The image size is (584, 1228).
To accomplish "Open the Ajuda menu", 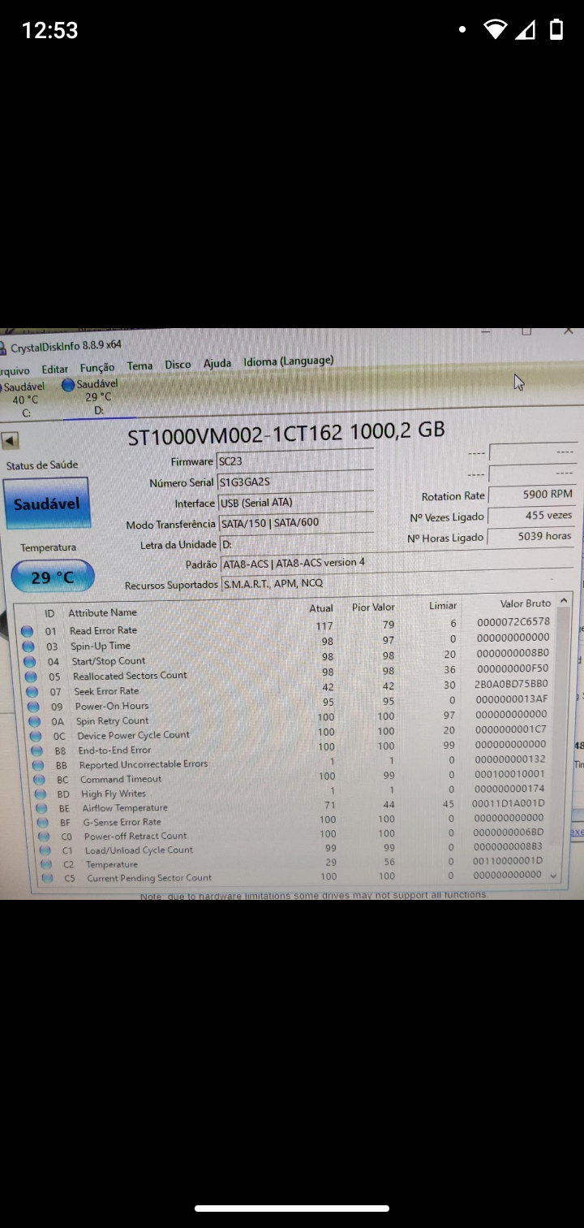I will click(217, 363).
